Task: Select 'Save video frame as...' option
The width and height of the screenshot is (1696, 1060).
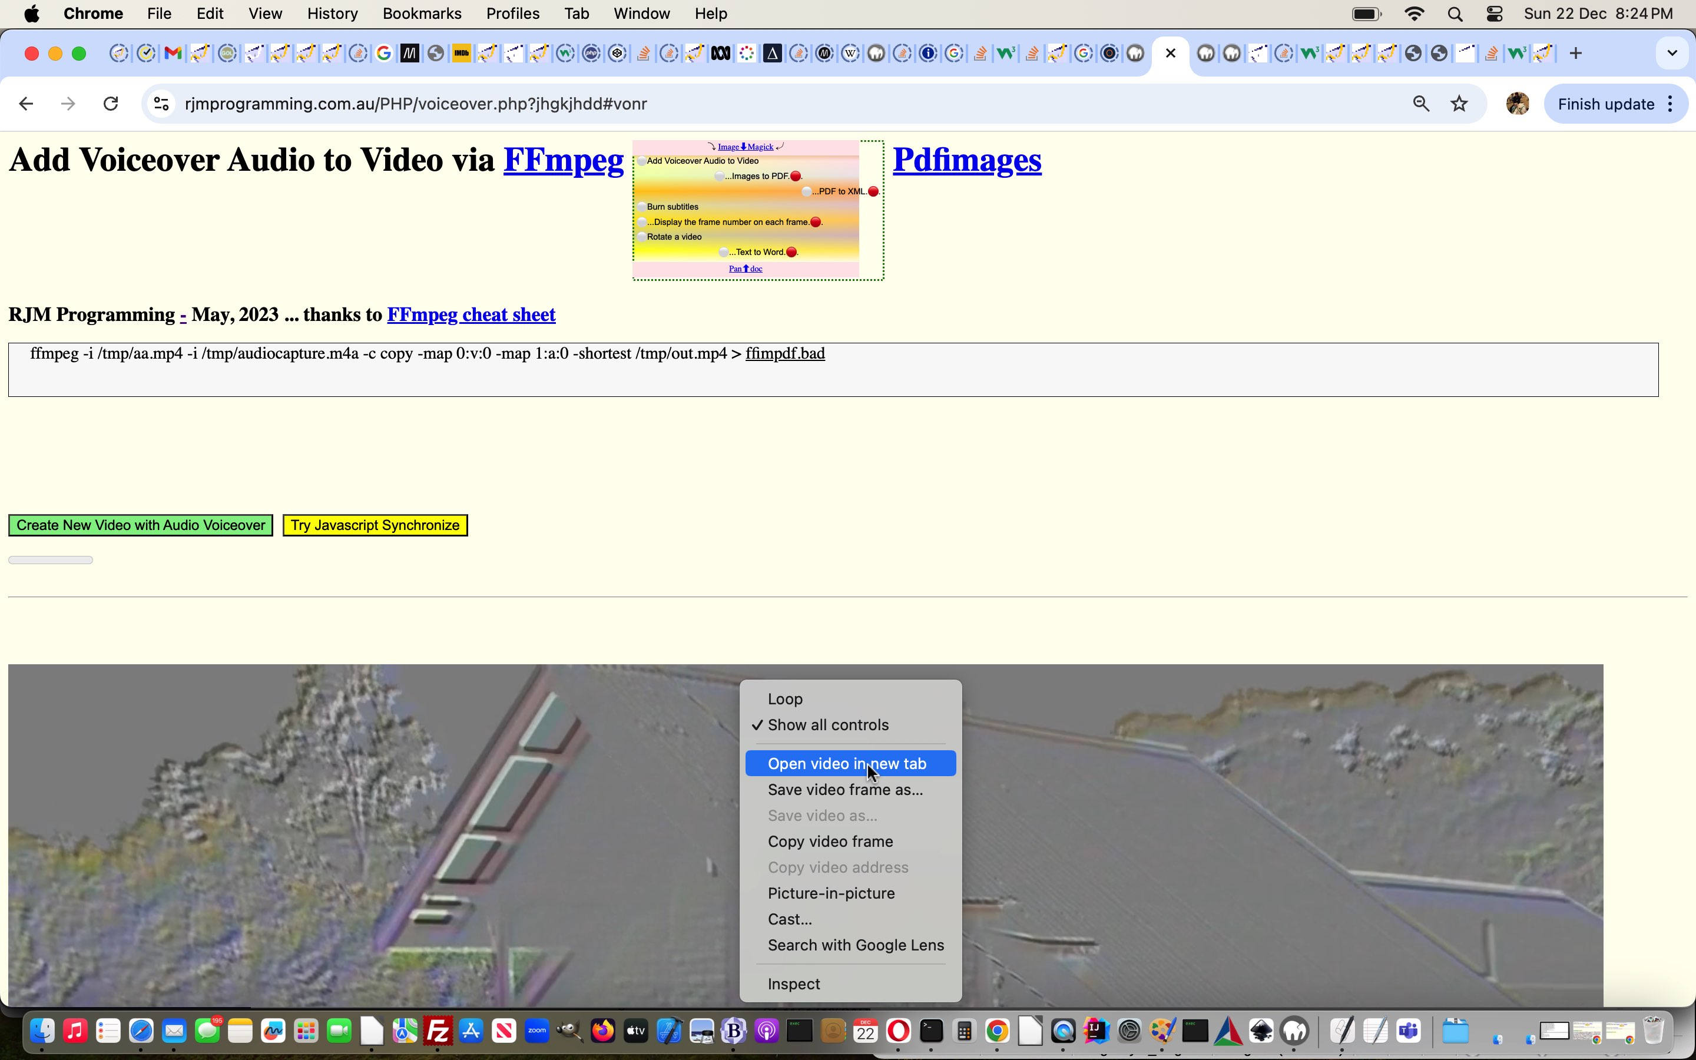Action: click(845, 789)
